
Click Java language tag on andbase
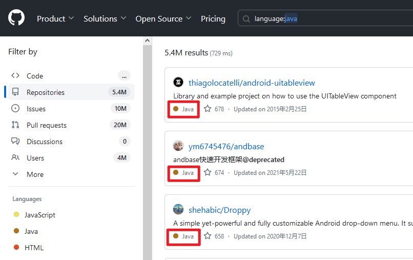[x=183, y=173]
